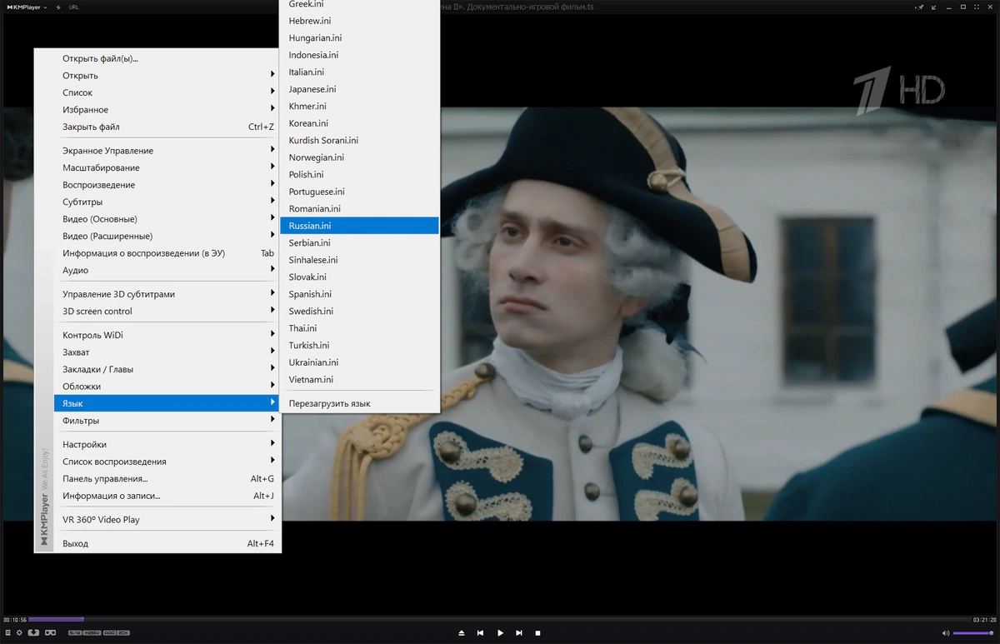Click the highlighted Язык menu item
This screenshot has width=1000, height=644.
tap(167, 403)
